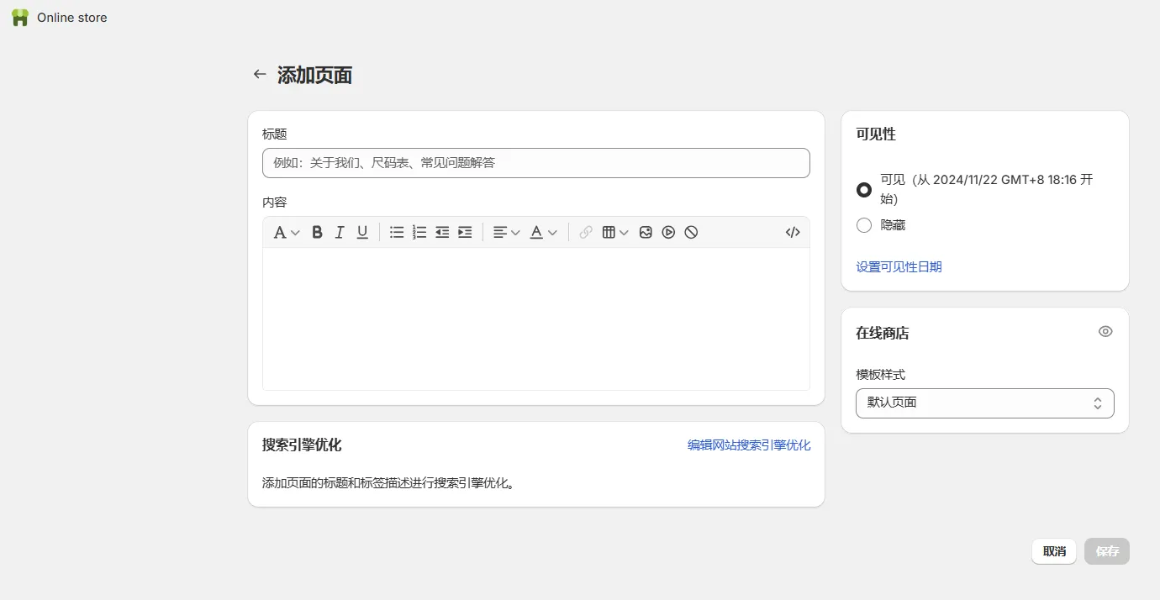This screenshot has height=600, width=1160.
Task: Open the text alignment dropdown
Action: [505, 232]
